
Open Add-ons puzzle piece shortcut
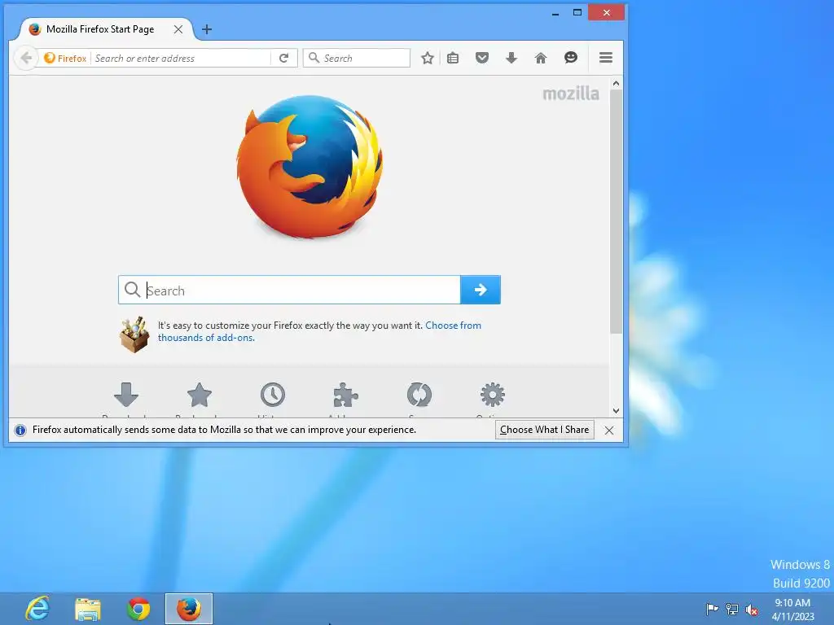tap(345, 395)
